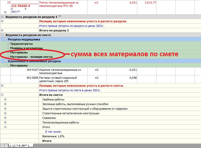Collapse 'Удаленные и замененные ресурсы' group
The width and height of the screenshot is (201, 148).
point(5,61)
